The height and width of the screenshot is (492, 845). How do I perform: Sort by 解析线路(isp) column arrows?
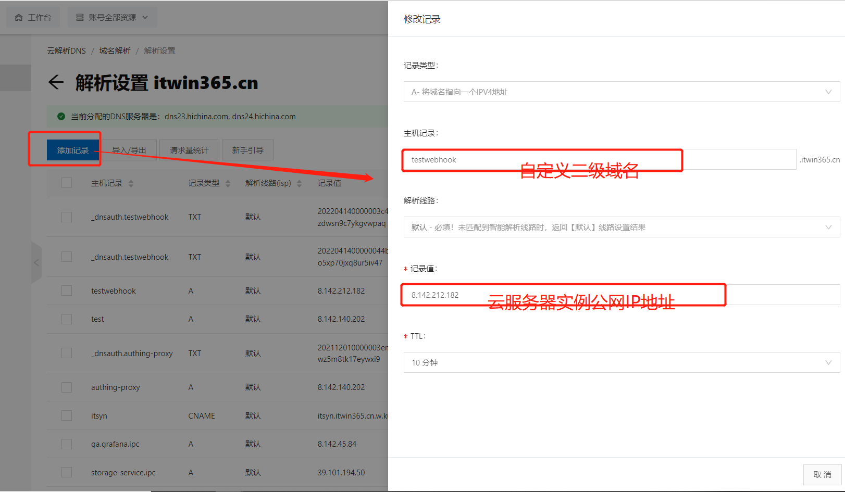(x=299, y=183)
